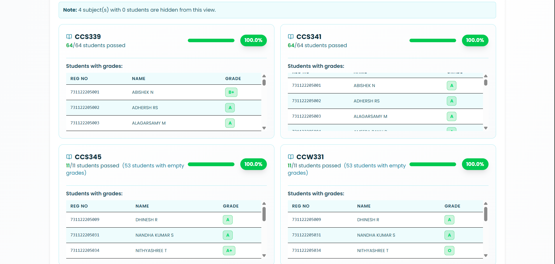Click the CCS341 pass-rate progress bar
This screenshot has height=264, width=555.
(433, 40)
